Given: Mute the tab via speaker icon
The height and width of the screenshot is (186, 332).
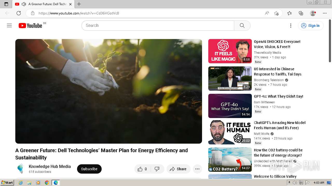Looking at the screenshot, I should 24,4.
